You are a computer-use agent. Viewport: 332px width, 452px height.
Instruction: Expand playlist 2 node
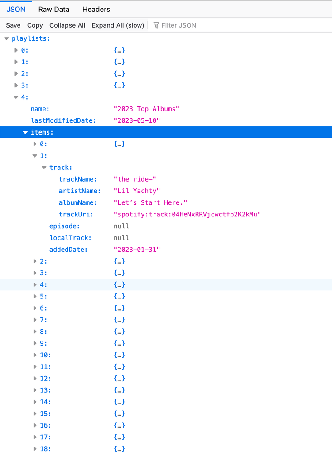[x=16, y=74]
